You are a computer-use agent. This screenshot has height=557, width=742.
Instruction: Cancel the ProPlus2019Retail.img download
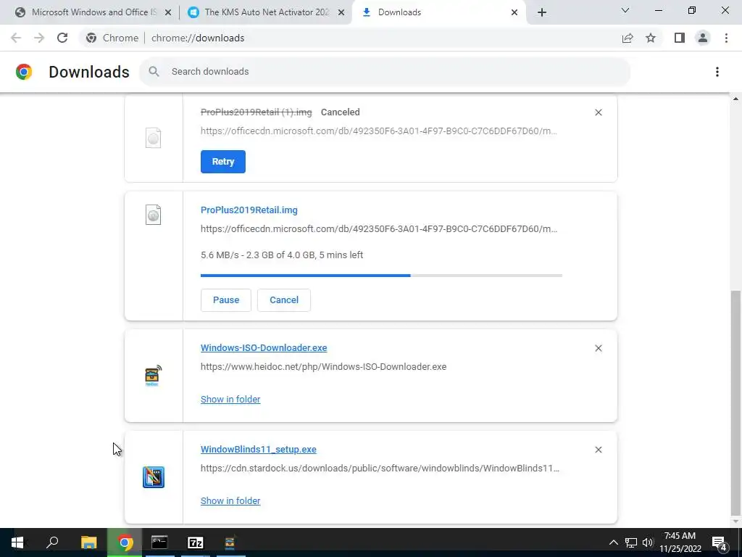coord(284,300)
